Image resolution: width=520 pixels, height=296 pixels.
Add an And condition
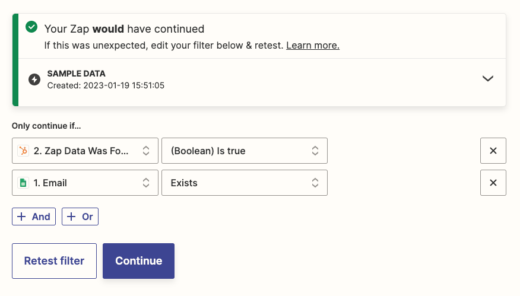(x=34, y=217)
